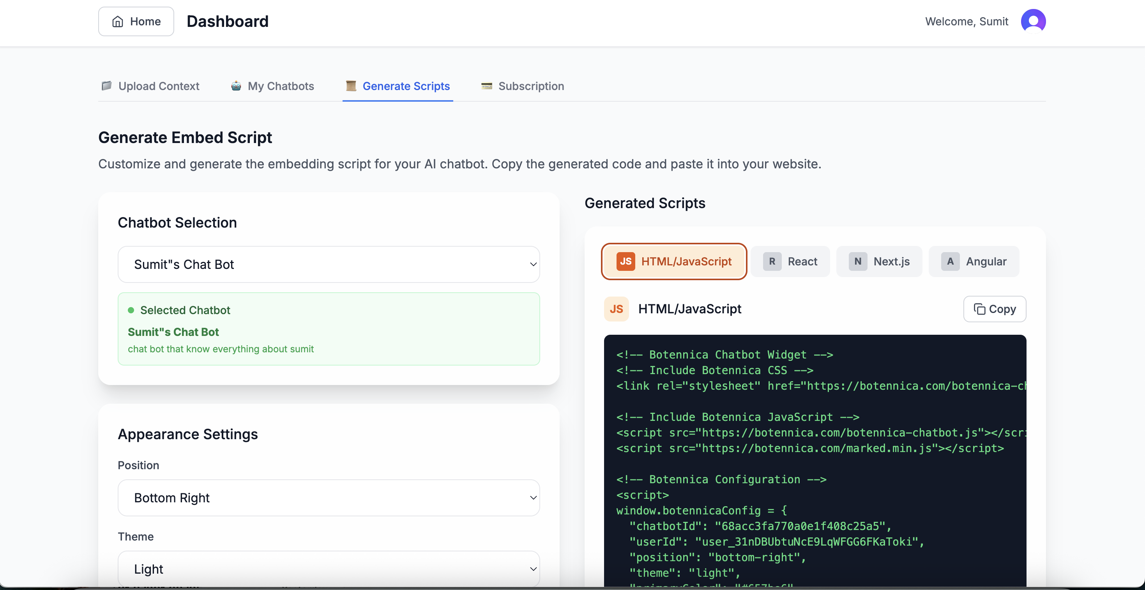Open the Sumit"s Chat Bot selection dropdown
This screenshot has width=1145, height=590.
point(329,264)
